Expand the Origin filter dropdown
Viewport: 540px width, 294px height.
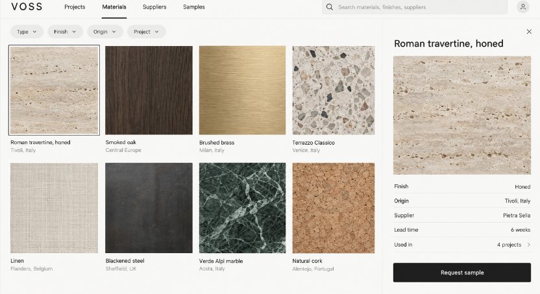[104, 32]
